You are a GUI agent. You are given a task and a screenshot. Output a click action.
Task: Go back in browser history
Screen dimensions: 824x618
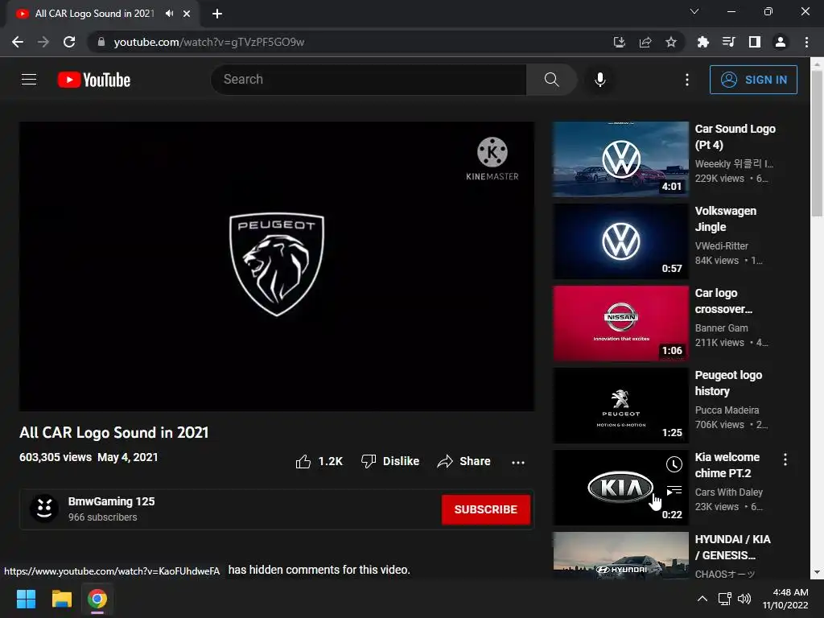pos(18,42)
